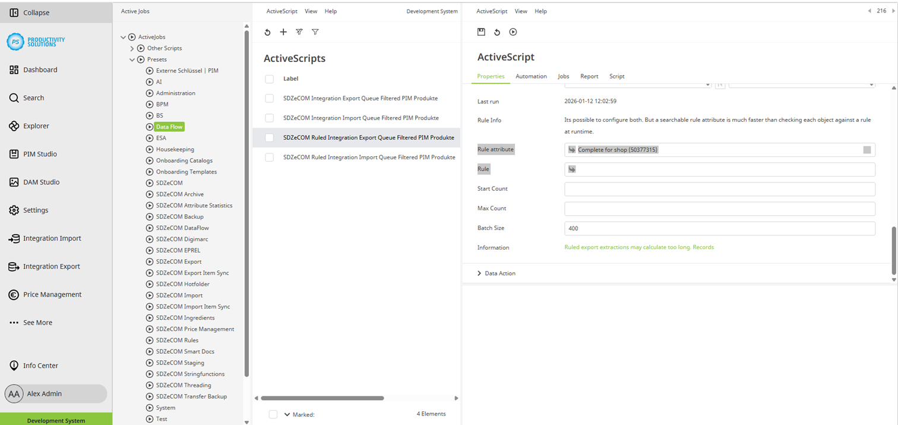Viewport: 898px width, 425px height.
Task: Open the ActiveScript menu
Action: pyautogui.click(x=491, y=11)
